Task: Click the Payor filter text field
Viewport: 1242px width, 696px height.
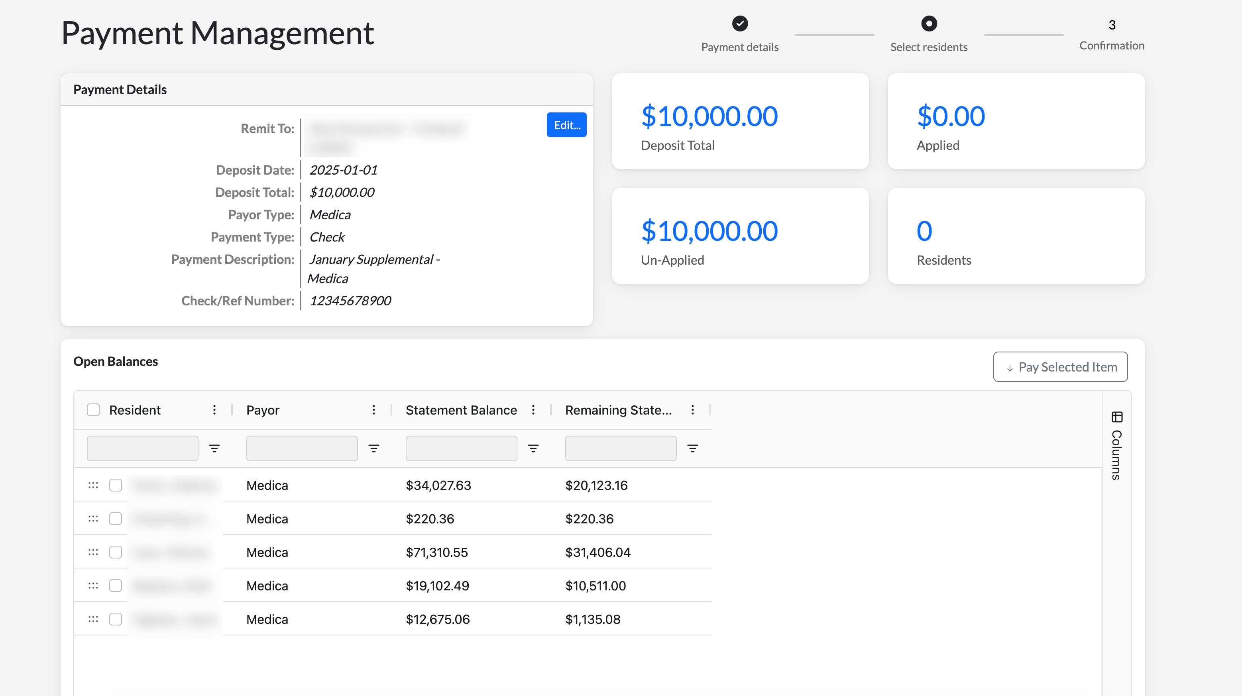Action: click(302, 448)
